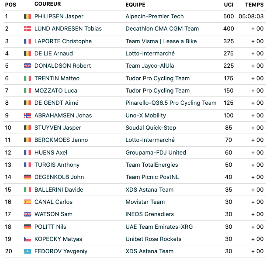The image size is (270, 258).
Task: Open rider DE LIE Arnaud's profile
Action: [x=54, y=54]
